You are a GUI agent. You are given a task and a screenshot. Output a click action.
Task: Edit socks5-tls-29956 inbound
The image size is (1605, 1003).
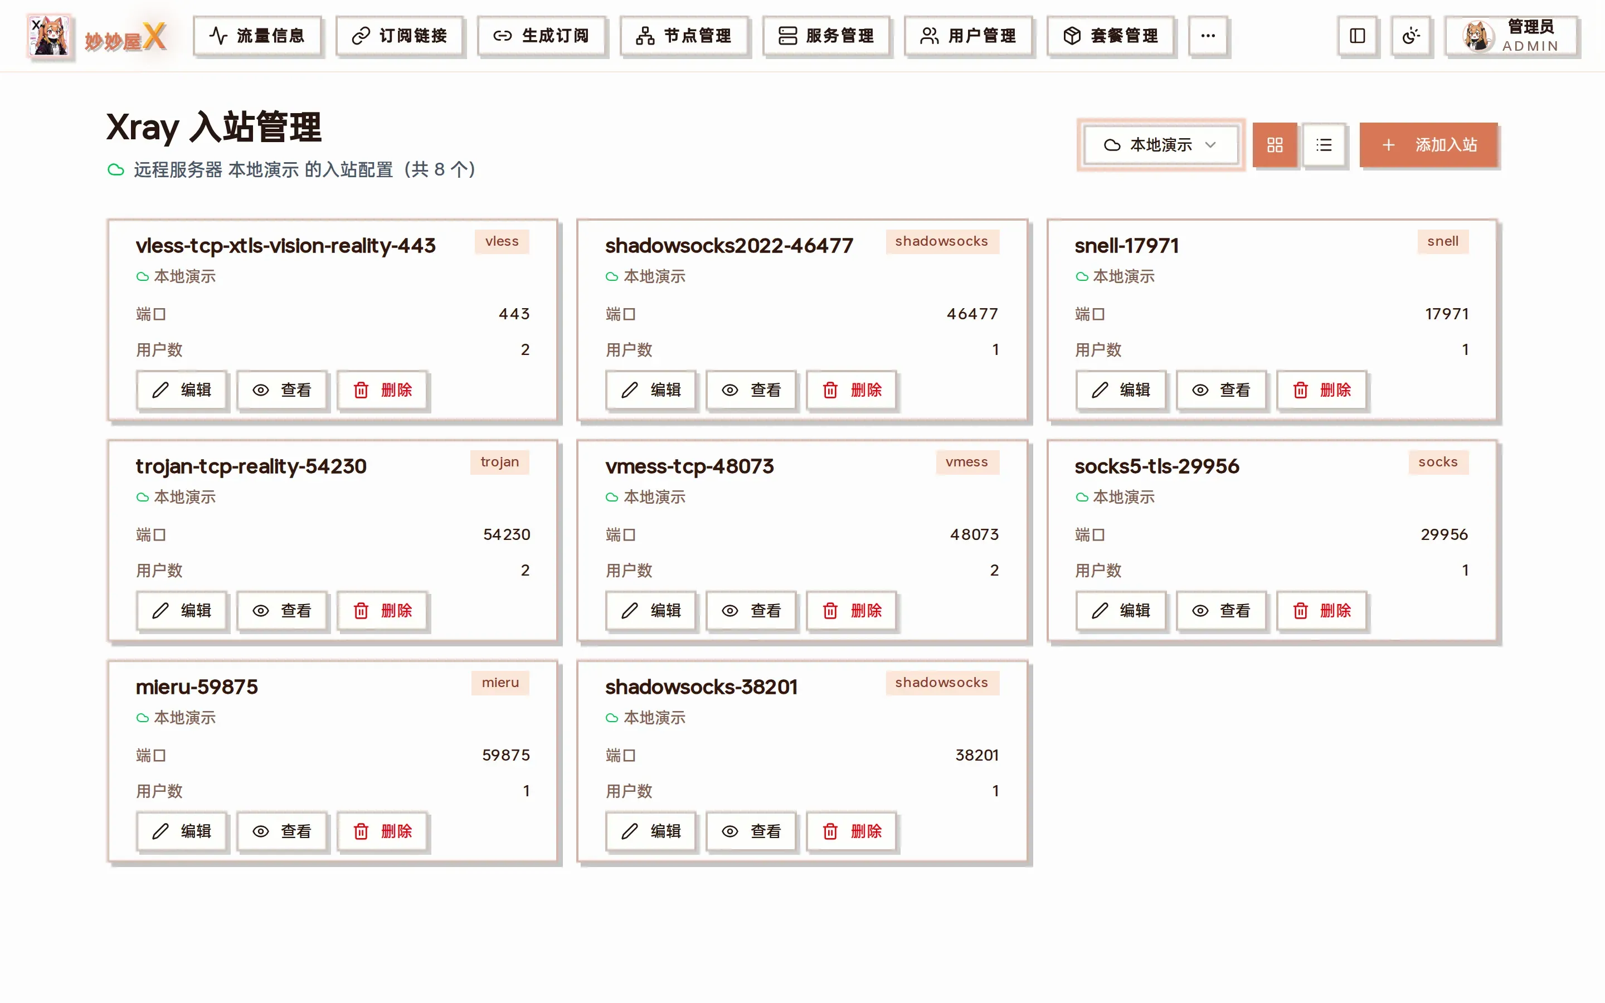1121,610
